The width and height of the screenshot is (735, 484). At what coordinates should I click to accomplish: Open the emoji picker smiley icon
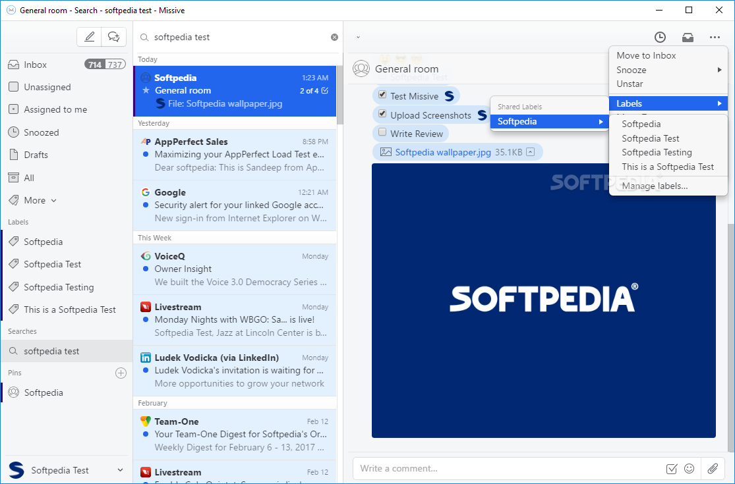click(689, 469)
